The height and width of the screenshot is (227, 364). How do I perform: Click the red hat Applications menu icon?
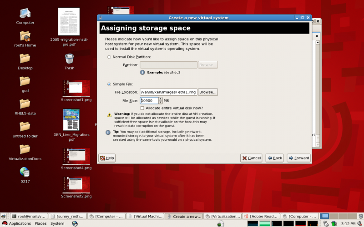click(5, 223)
